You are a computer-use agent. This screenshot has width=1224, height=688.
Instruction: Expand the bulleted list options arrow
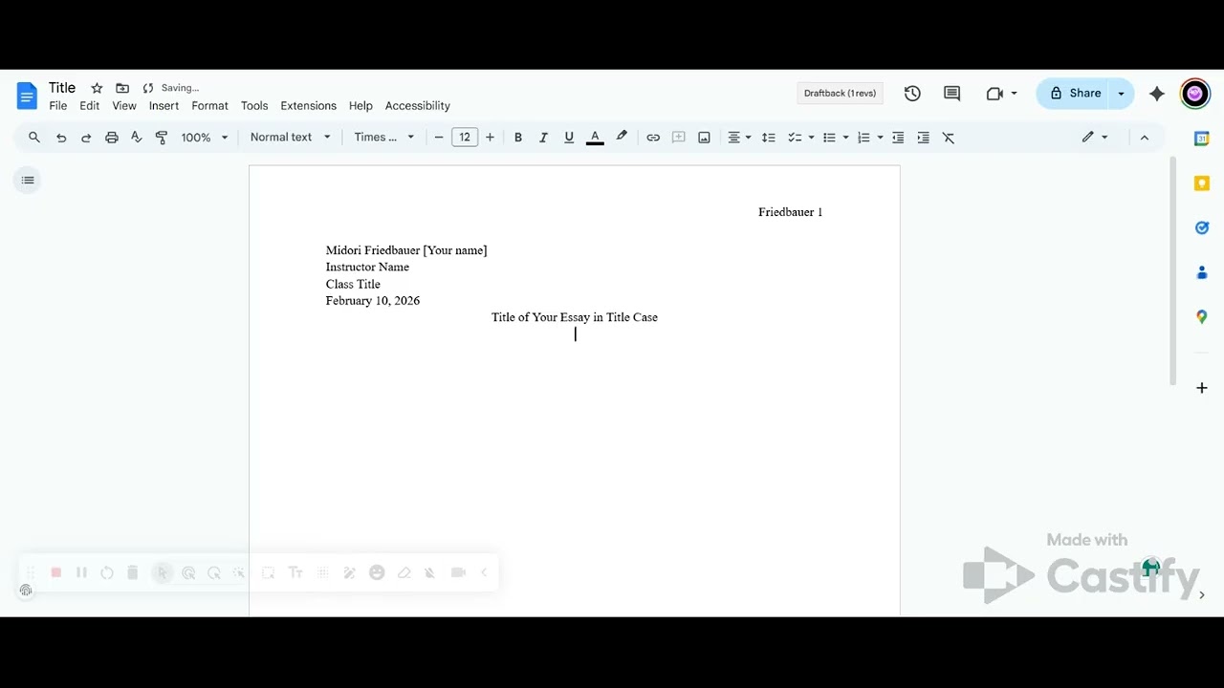coord(846,138)
